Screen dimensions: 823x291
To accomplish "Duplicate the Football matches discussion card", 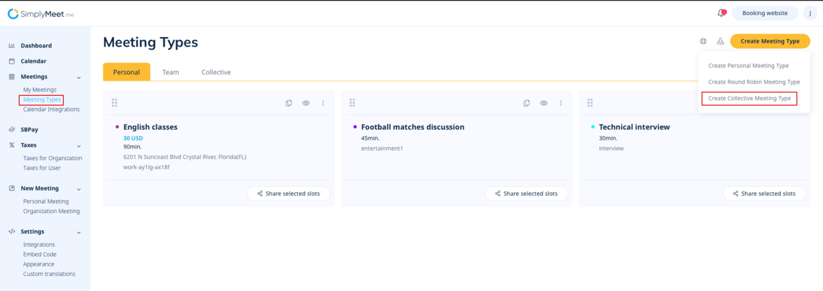I will tap(526, 103).
